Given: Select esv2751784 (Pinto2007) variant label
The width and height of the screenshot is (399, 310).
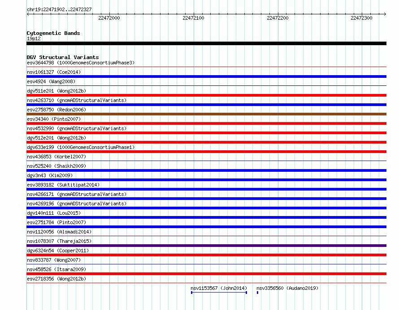Looking at the screenshot, I should (x=56, y=222).
